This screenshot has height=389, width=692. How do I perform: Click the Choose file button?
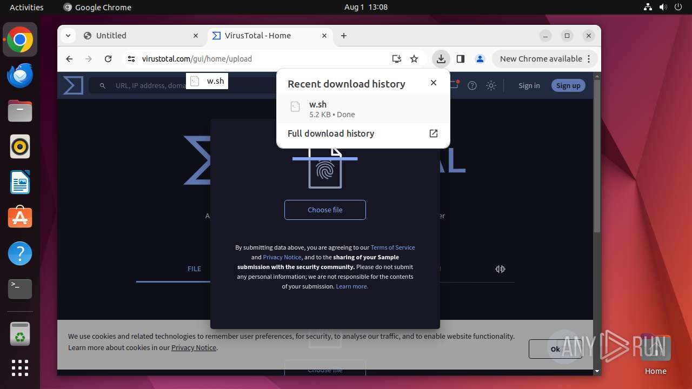click(x=325, y=210)
